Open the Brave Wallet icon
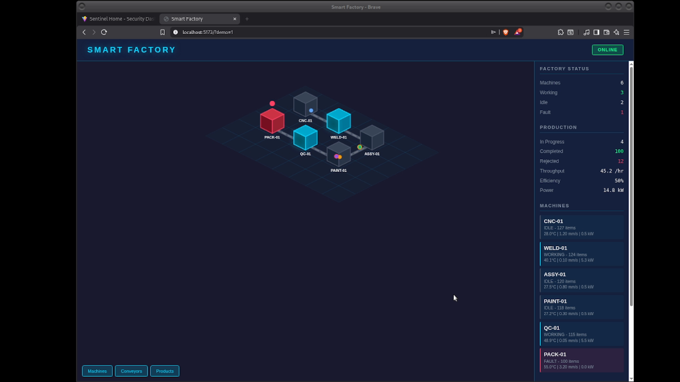The height and width of the screenshot is (382, 680). tap(606, 32)
